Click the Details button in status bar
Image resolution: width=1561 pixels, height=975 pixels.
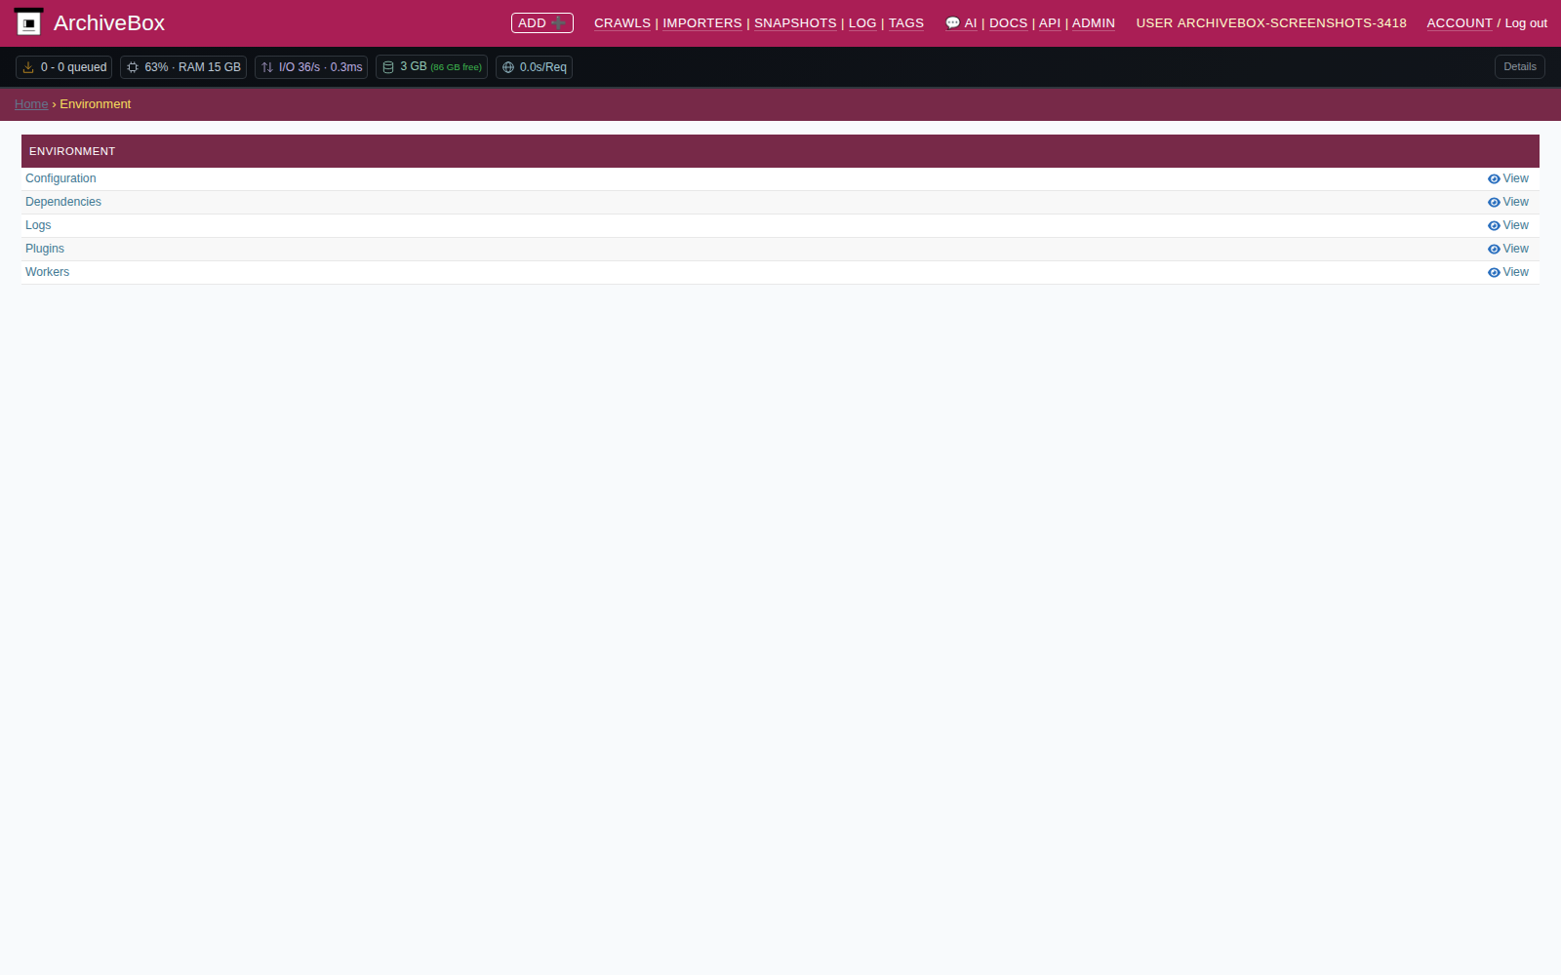click(1520, 67)
